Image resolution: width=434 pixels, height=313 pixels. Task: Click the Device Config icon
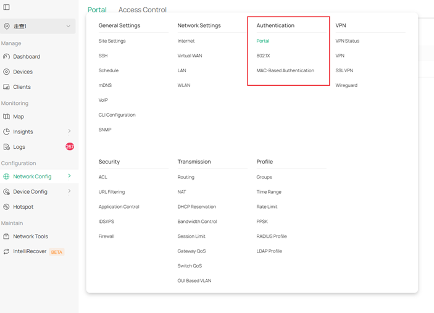(6, 191)
